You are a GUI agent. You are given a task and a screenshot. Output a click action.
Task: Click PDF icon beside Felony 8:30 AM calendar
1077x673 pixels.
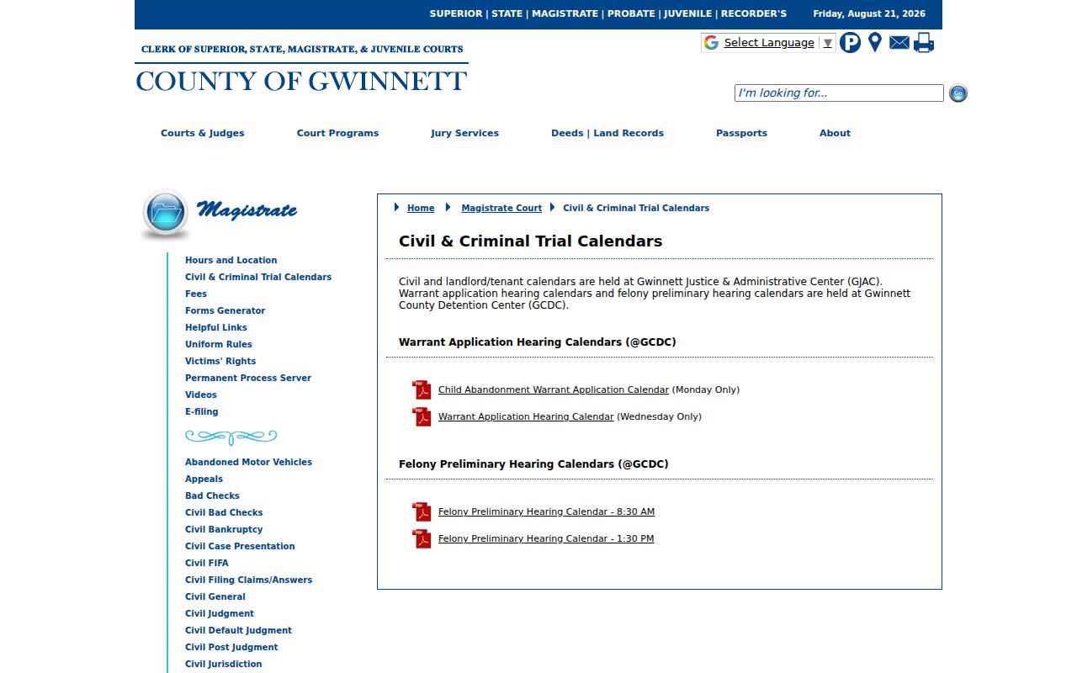[x=422, y=512]
